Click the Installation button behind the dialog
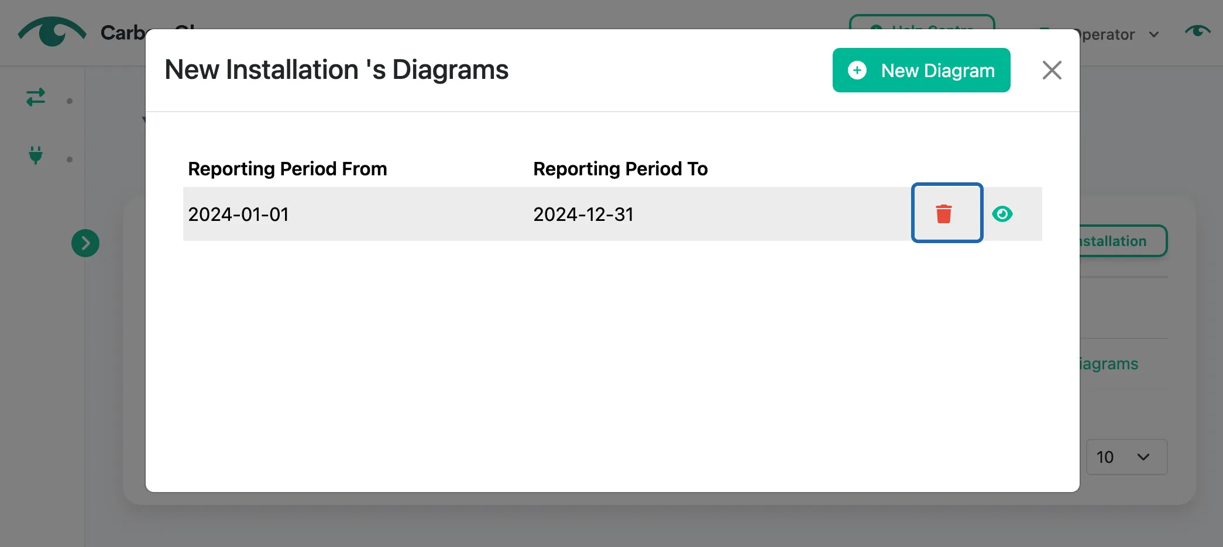Image resolution: width=1223 pixels, height=547 pixels. pos(1122,241)
